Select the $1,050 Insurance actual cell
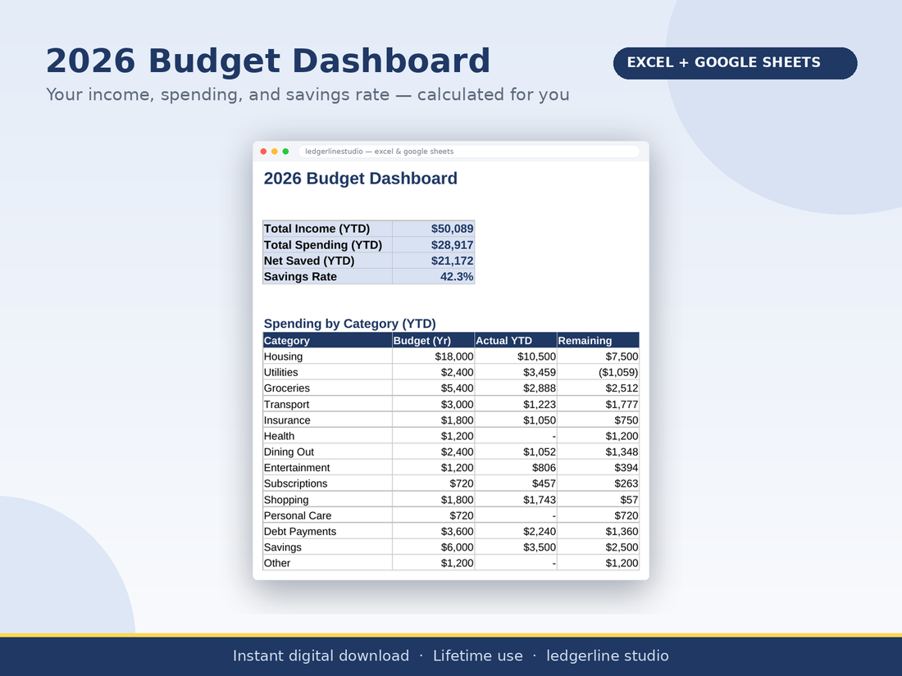Viewport: 902px width, 676px height. [516, 420]
